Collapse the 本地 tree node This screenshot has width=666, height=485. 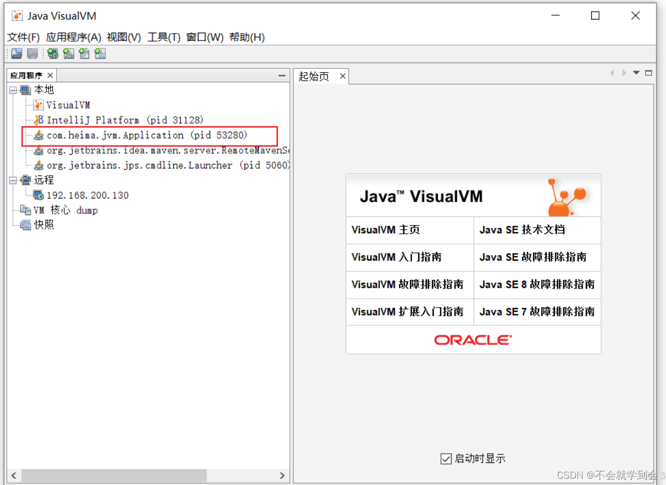(x=13, y=90)
